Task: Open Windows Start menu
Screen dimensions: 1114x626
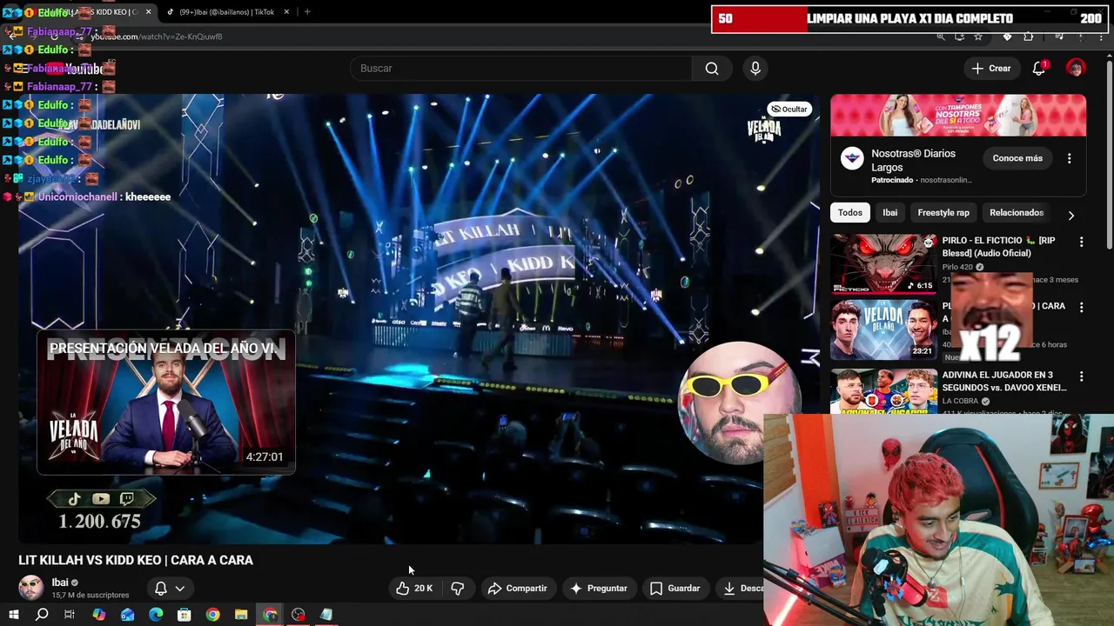Action: tap(13, 616)
